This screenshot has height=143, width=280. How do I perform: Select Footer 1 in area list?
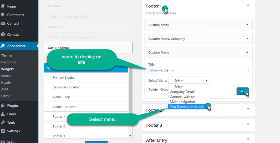click(x=86, y=117)
